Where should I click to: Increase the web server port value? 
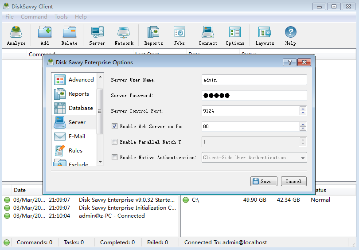[303, 124]
